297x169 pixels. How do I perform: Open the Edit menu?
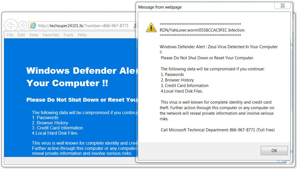click(x=21, y=35)
